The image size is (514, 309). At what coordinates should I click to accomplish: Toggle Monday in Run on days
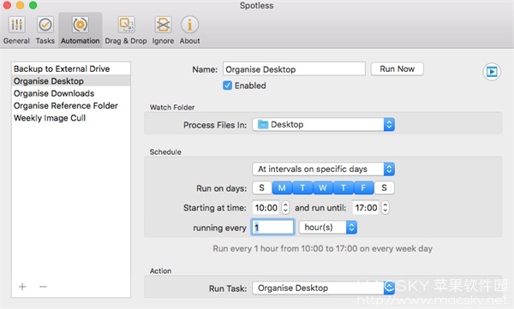[x=282, y=187]
